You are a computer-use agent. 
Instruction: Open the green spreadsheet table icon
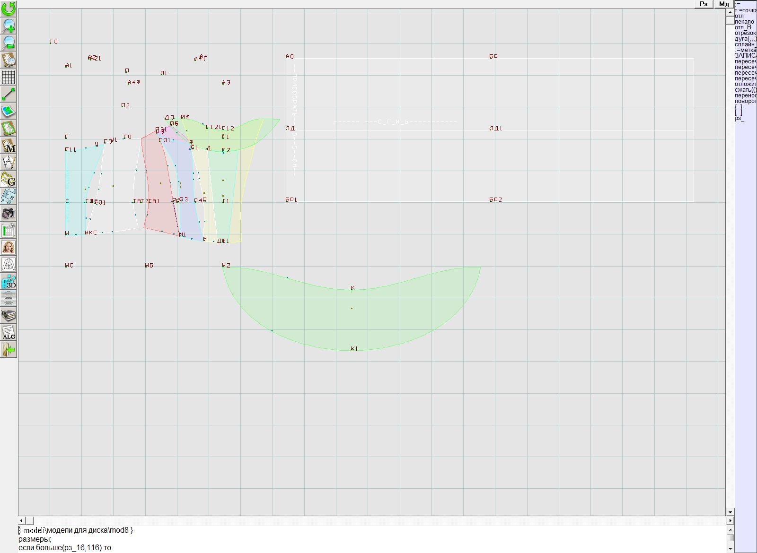click(9, 230)
